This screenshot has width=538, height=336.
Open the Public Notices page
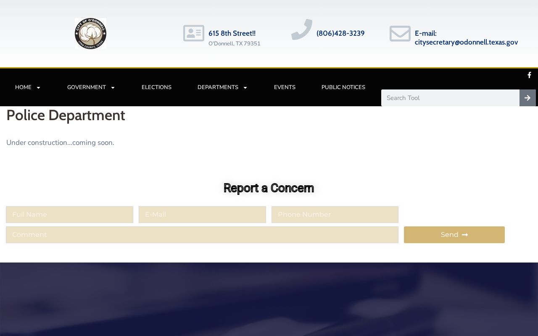point(343,87)
